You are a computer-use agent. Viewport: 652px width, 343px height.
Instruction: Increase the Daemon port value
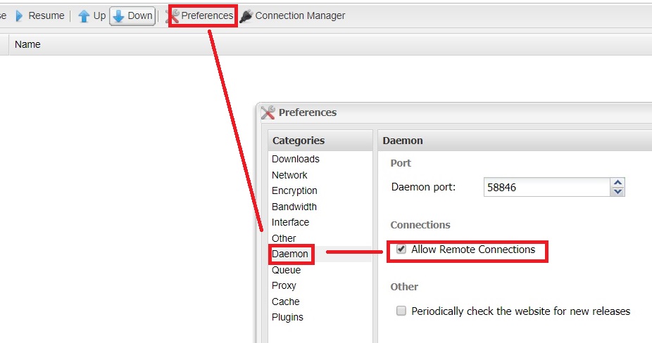[618, 183]
